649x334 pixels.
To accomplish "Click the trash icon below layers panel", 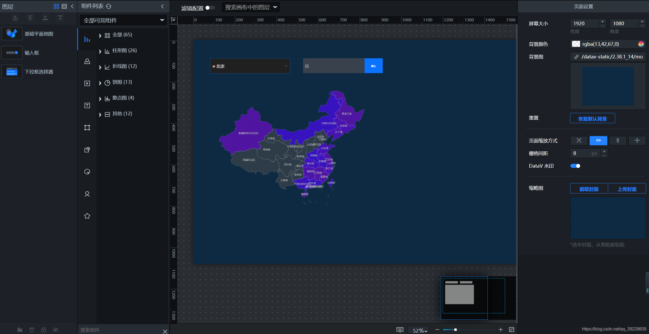I will click(32, 330).
